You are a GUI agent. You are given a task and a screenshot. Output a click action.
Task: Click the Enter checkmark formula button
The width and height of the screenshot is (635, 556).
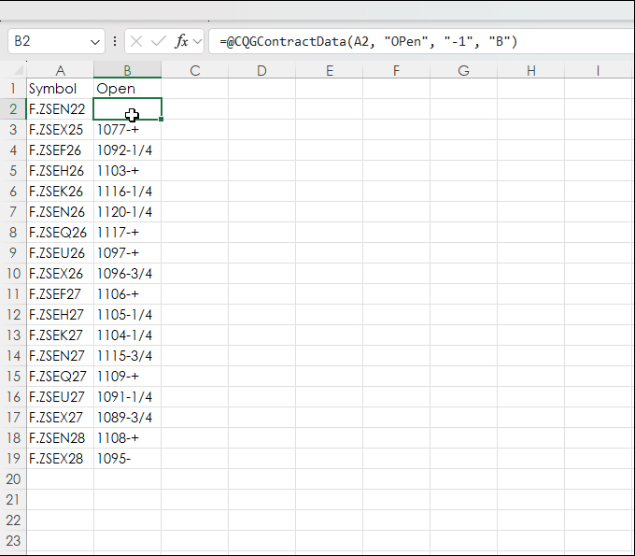[x=159, y=41]
